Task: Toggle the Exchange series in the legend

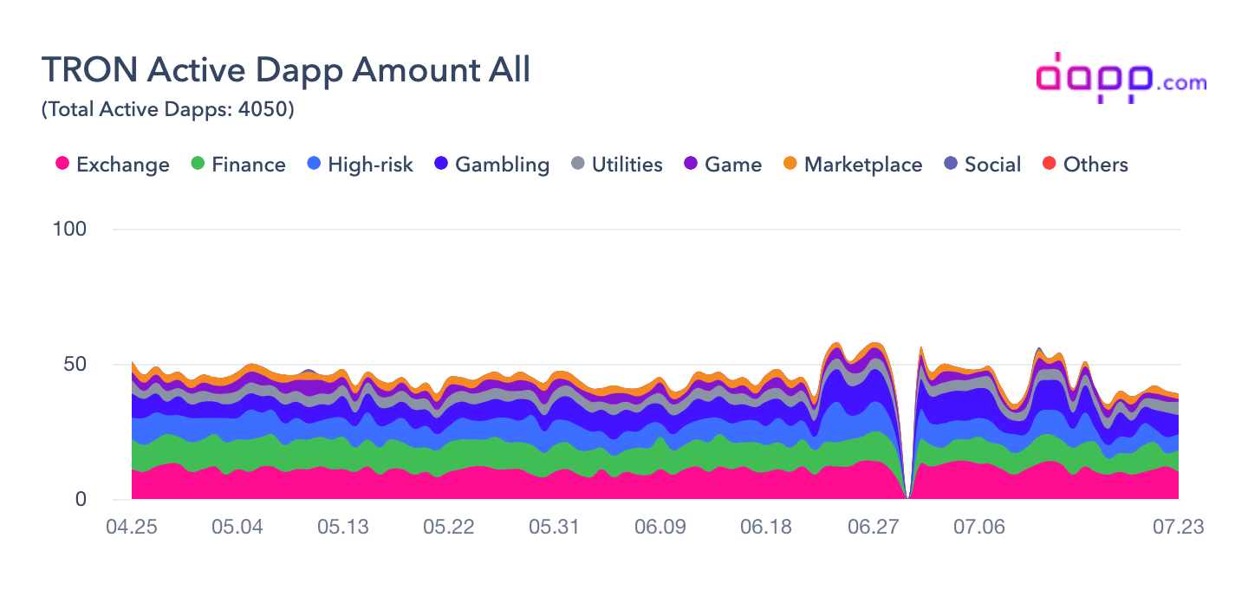Action: click(x=112, y=165)
